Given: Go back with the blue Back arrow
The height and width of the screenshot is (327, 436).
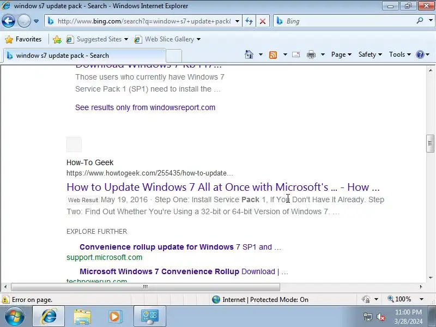Looking at the screenshot, I should (8, 21).
